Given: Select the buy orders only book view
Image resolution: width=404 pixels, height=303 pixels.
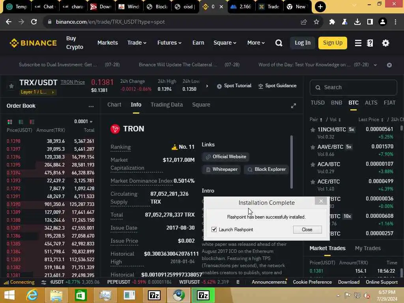Looking at the screenshot, I should pyautogui.click(x=21, y=122).
